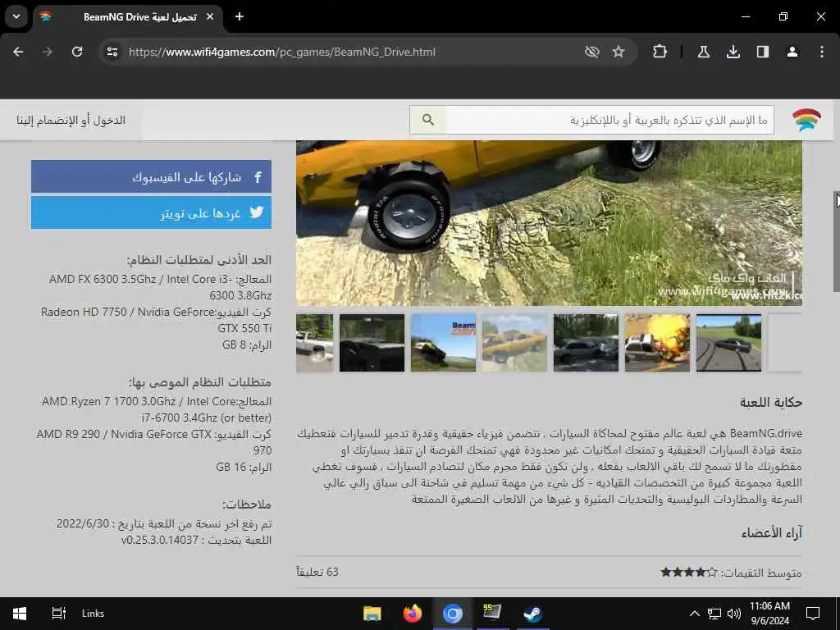840x630 pixels.
Task: Open the monitor app with 99 badge
Action: [492, 612]
